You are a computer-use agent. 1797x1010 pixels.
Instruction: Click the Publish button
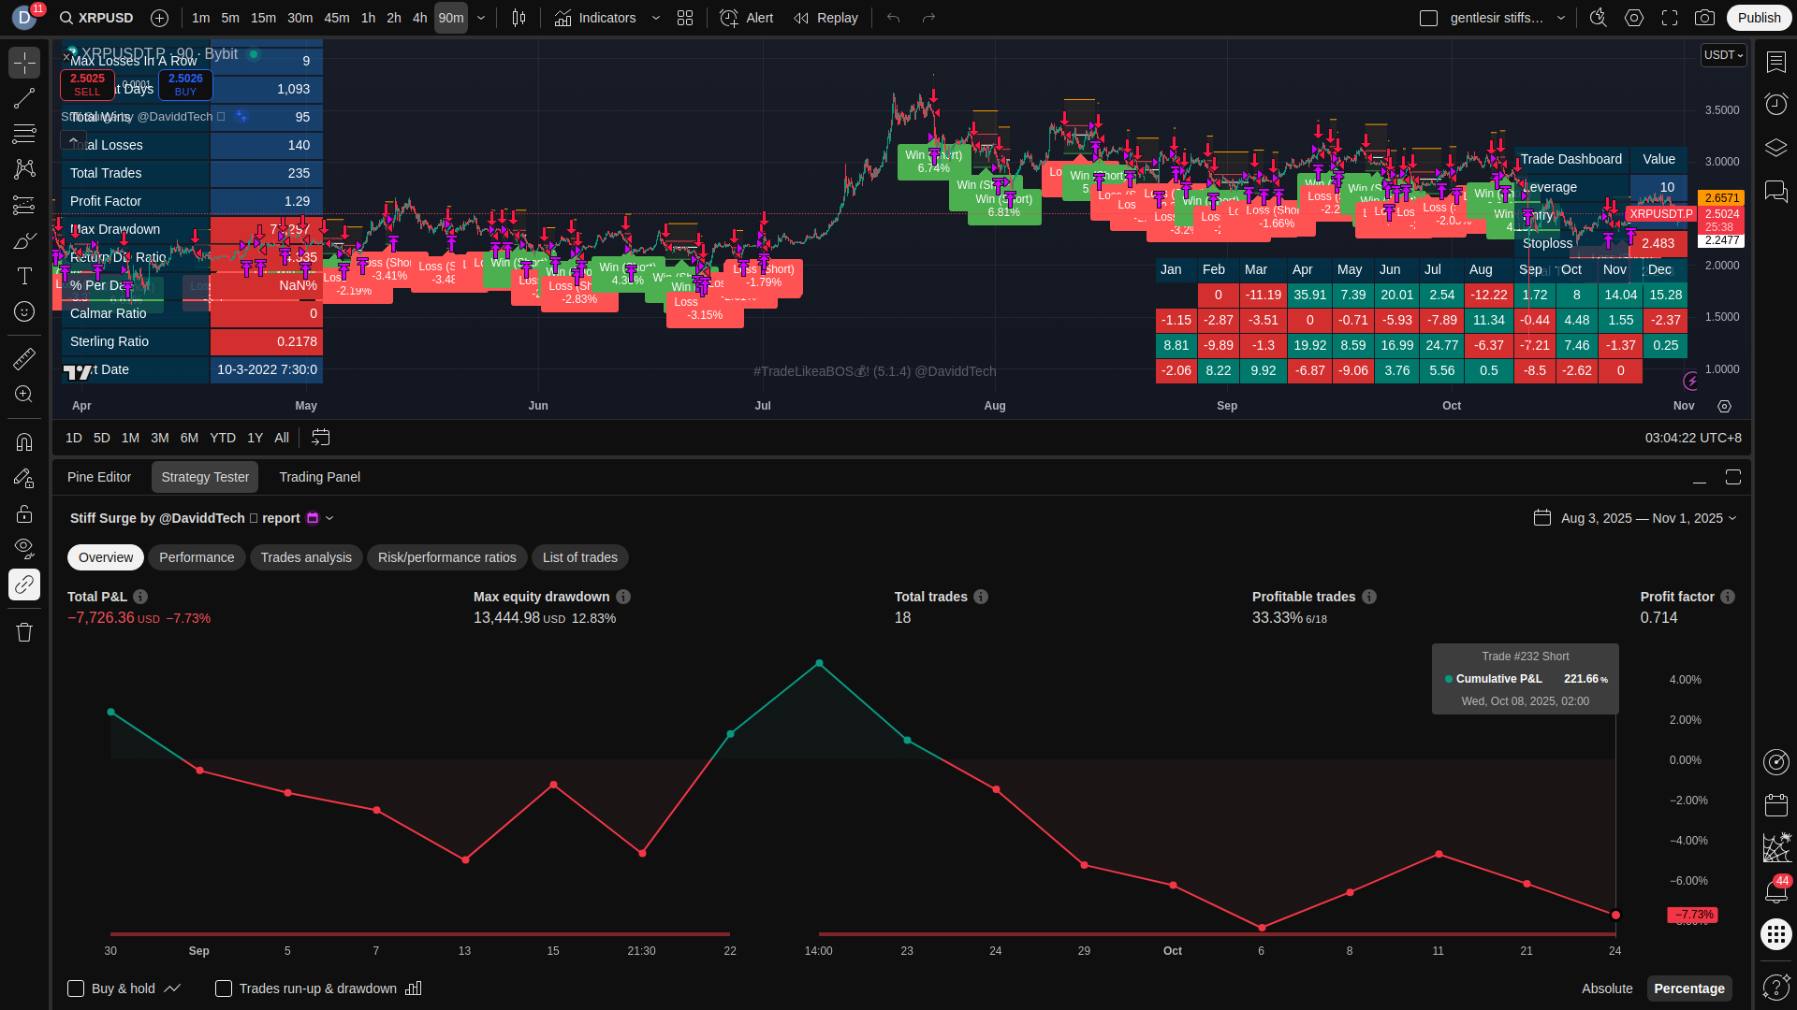tap(1759, 18)
